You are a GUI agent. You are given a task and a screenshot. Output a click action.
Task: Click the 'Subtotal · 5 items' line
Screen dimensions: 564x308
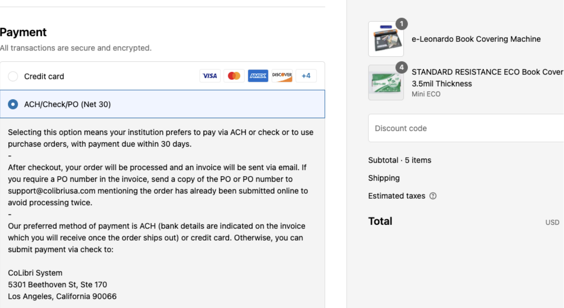coord(400,160)
